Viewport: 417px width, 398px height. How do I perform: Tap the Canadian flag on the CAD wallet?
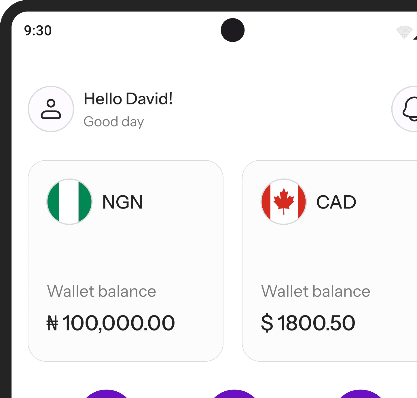point(283,202)
